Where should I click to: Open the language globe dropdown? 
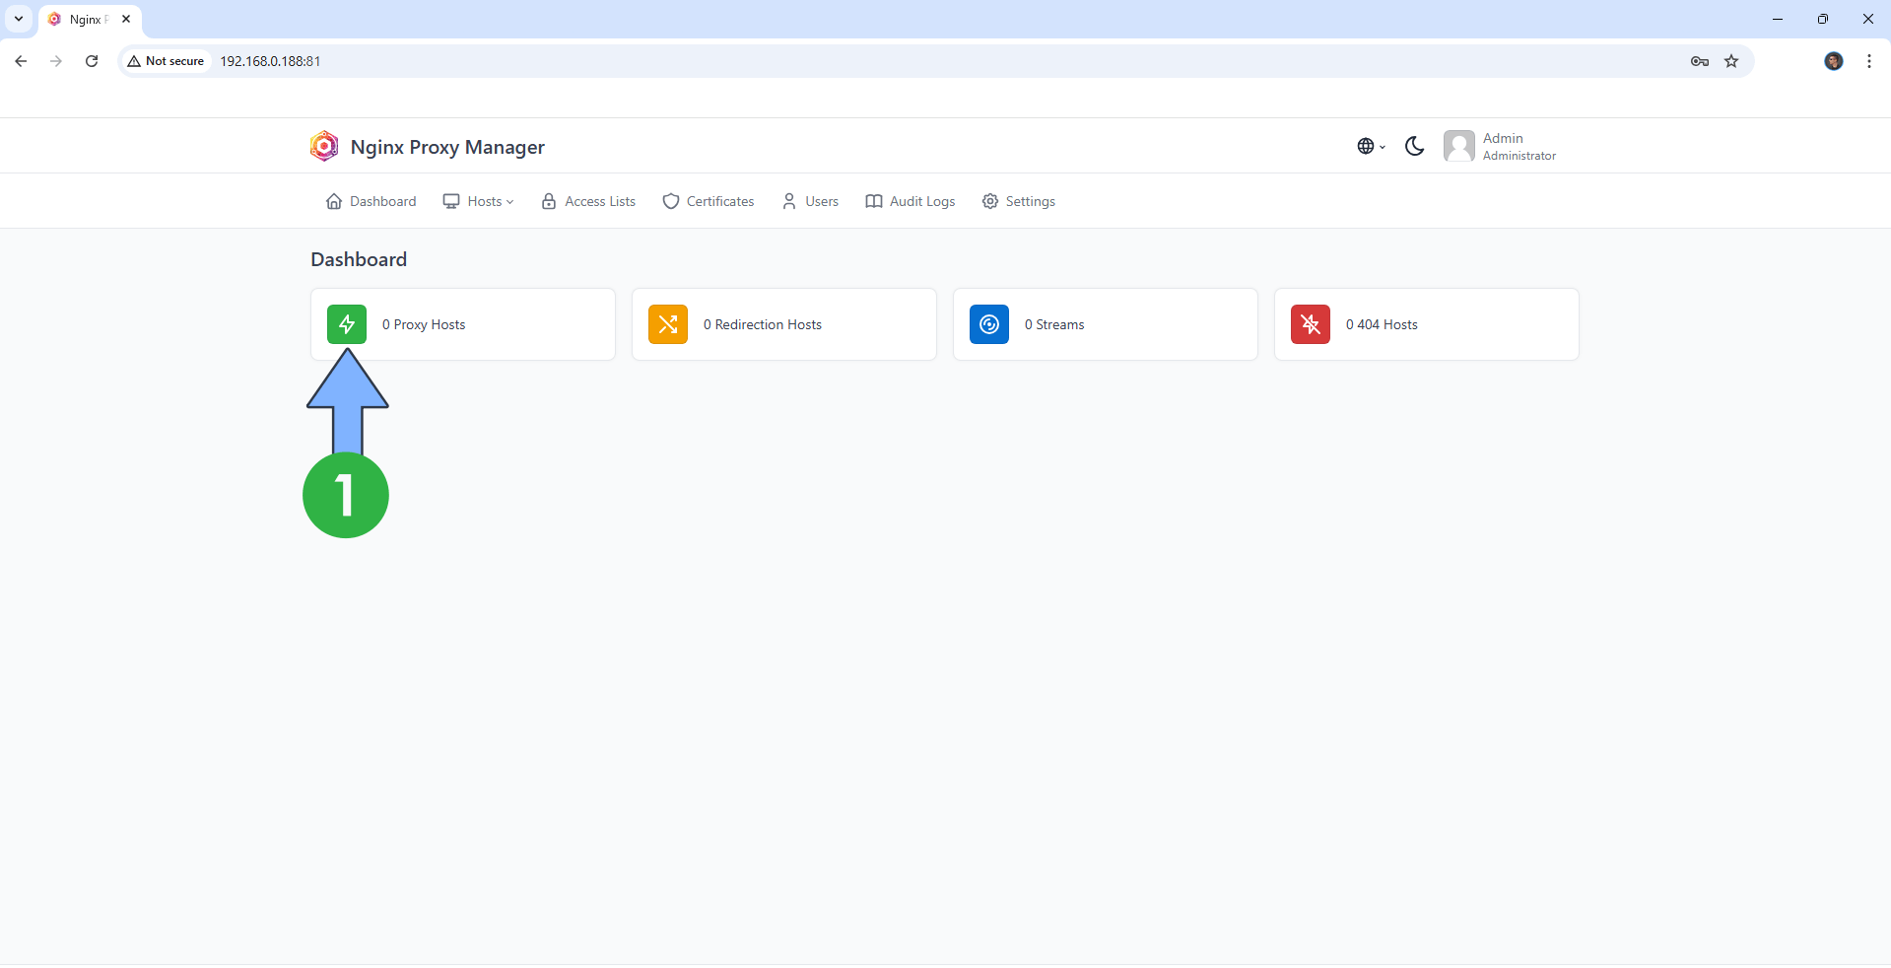1370,145
